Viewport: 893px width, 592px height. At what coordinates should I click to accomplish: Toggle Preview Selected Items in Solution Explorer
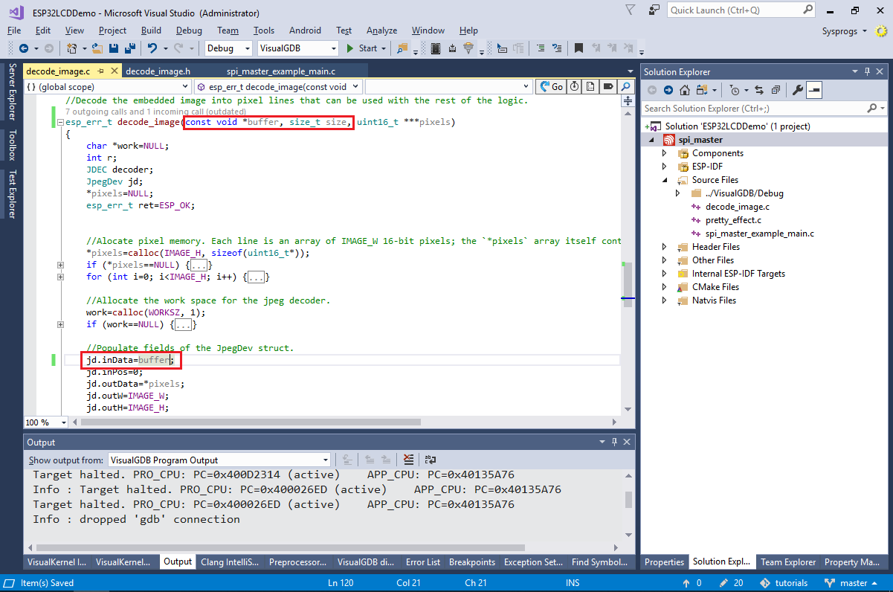click(814, 90)
